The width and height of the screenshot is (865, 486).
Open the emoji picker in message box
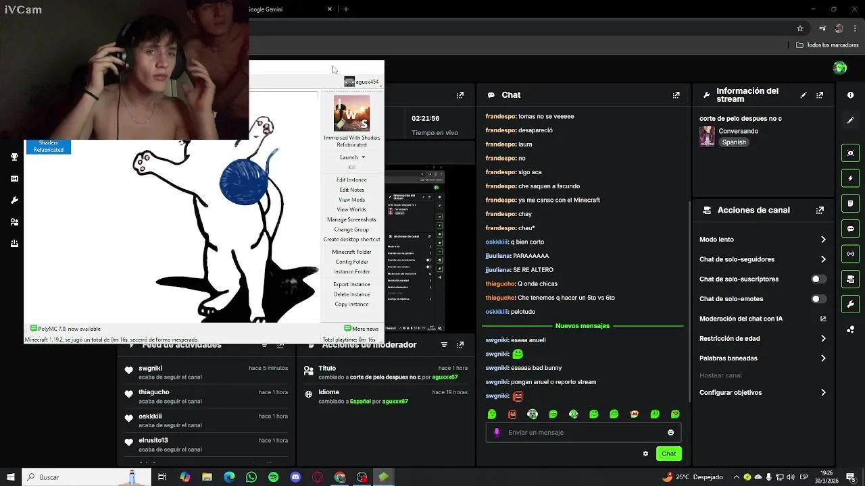[670, 433]
